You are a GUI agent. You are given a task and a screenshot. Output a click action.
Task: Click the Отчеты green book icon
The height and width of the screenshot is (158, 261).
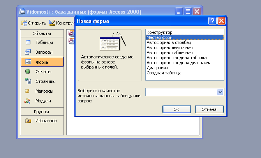pyautogui.click(x=28, y=72)
